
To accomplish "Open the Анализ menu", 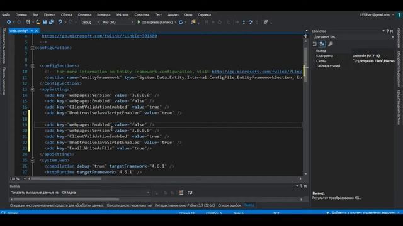I will tap(173, 15).
